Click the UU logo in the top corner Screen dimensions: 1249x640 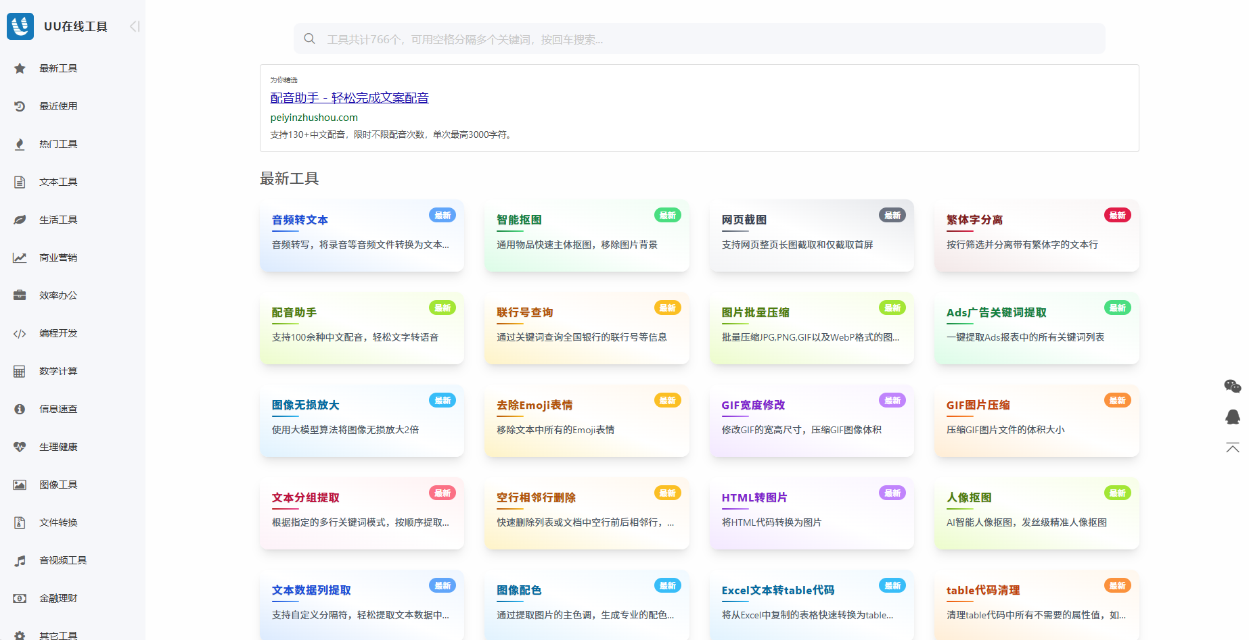pos(20,26)
